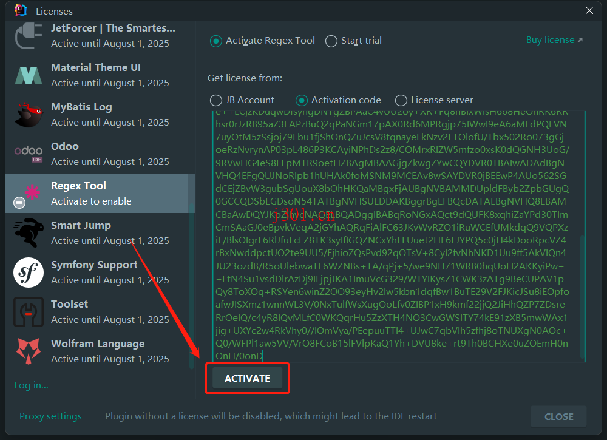Click 'Get license from:' label
607x440 pixels.
[245, 78]
